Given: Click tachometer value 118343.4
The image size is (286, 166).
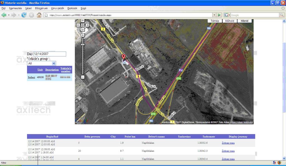Looking at the screenshot, I should pyautogui.click(x=202, y=159).
